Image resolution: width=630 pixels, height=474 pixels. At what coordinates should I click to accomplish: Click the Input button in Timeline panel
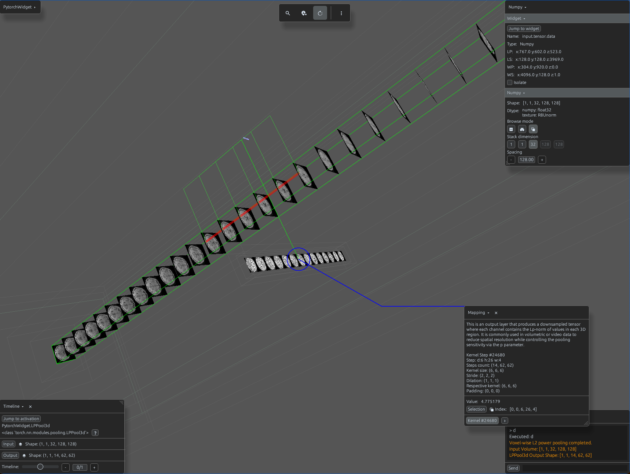coord(8,444)
